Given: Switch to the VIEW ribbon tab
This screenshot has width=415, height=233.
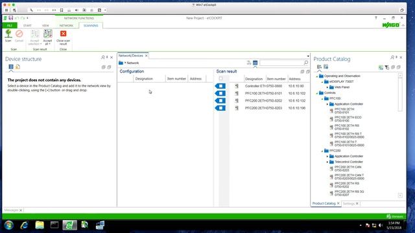Looking at the screenshot, I should point(45,25).
